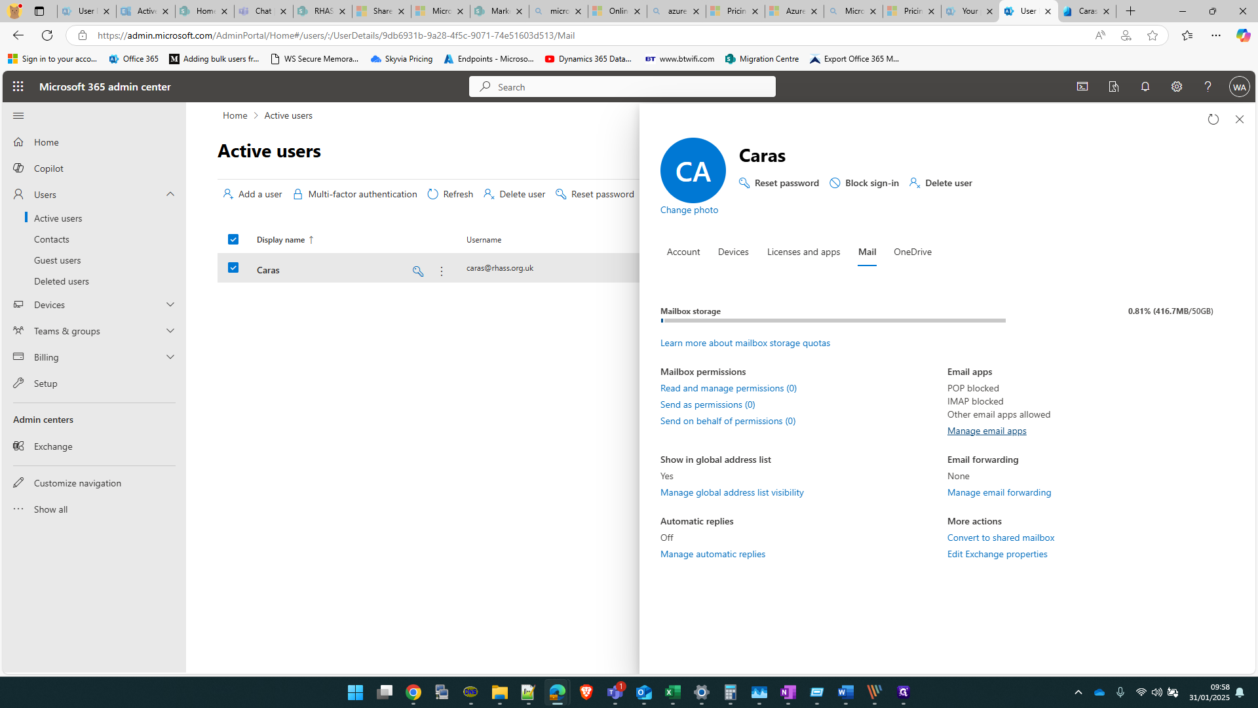Sort by Display name column header

285,240
